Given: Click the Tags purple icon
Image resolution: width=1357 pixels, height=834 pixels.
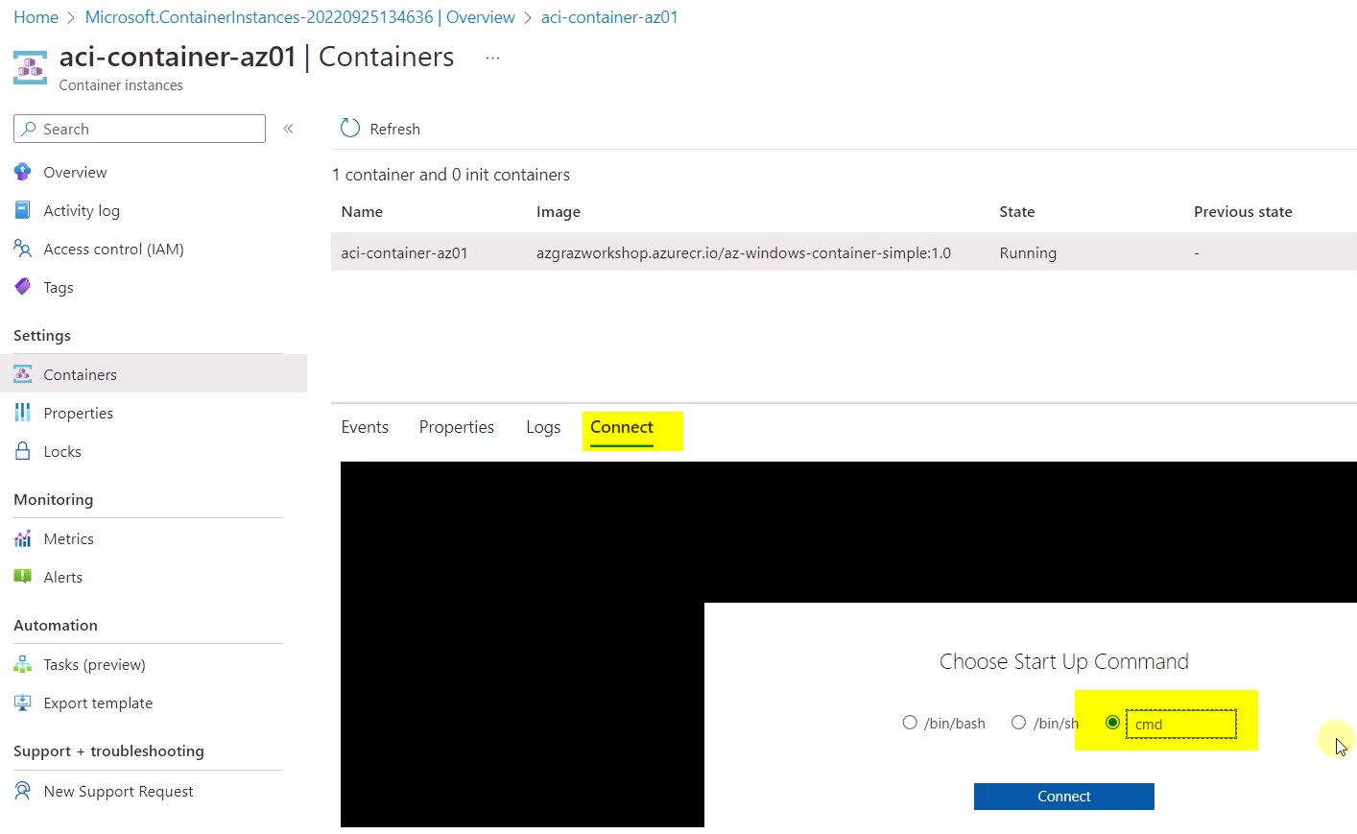Looking at the screenshot, I should tap(23, 287).
